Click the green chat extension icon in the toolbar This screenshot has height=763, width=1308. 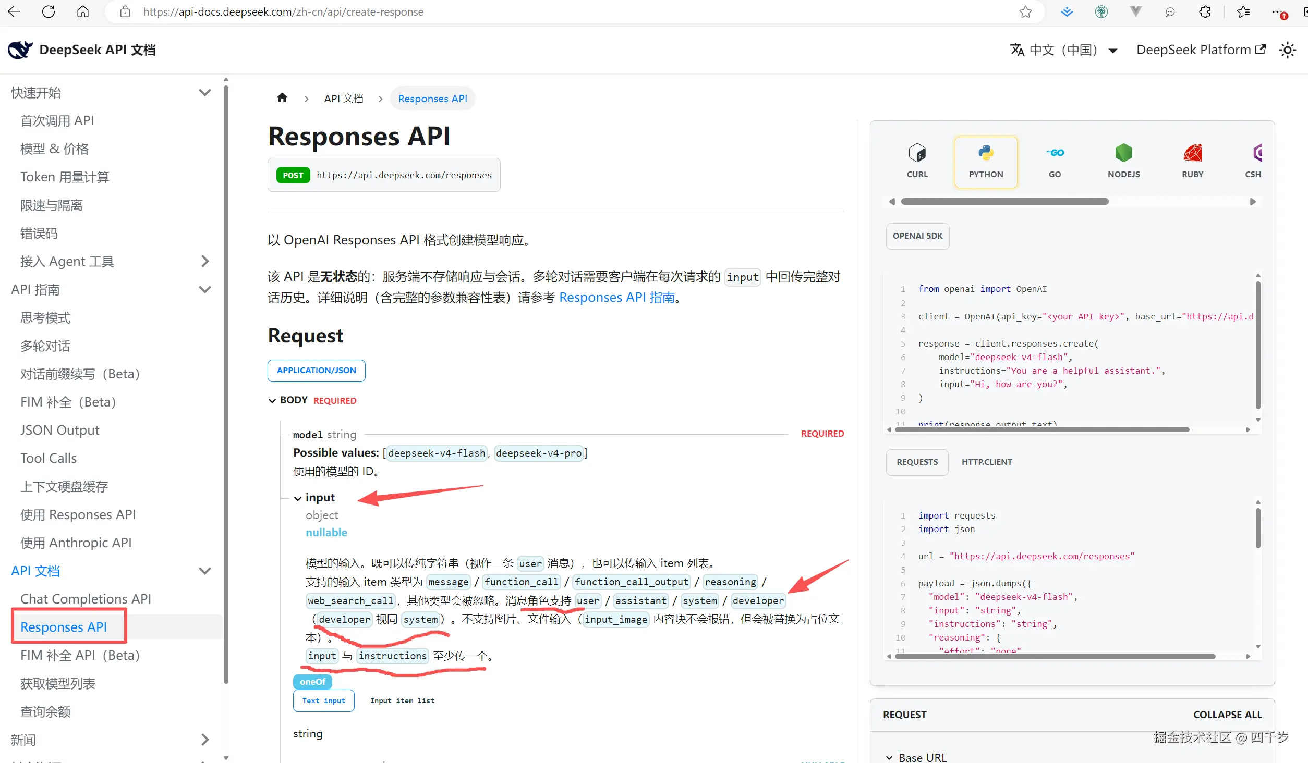1101,11
